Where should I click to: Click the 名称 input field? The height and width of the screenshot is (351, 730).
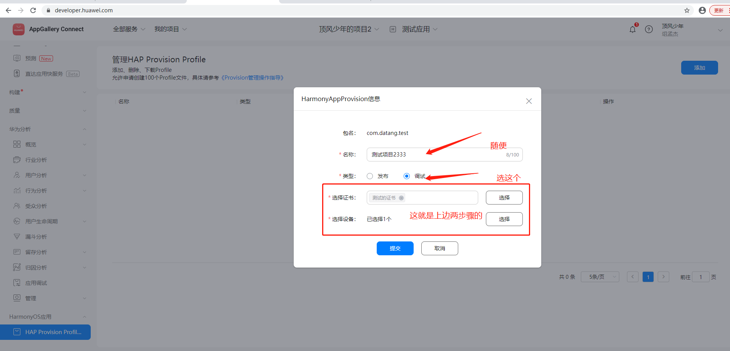[x=445, y=155]
